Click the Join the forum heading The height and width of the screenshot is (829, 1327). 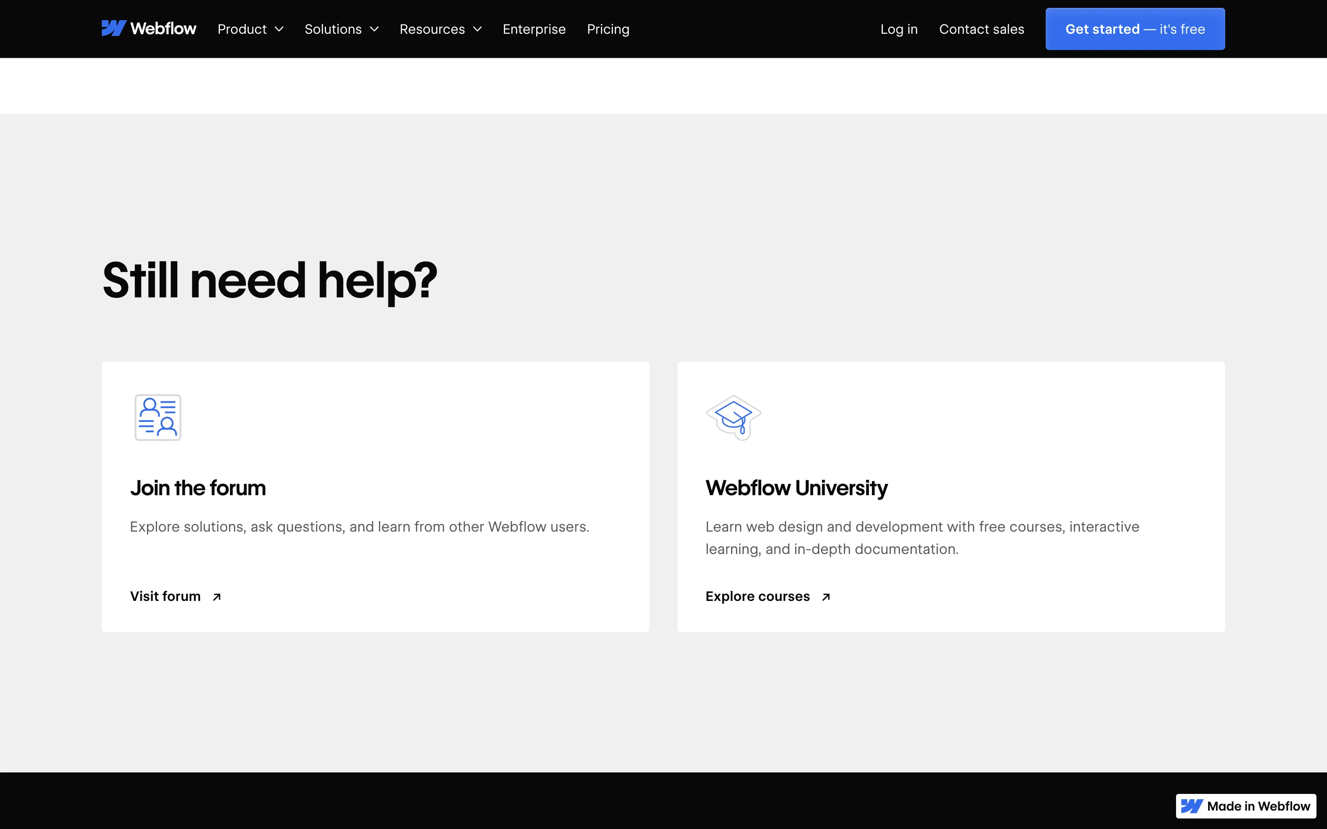click(x=197, y=487)
